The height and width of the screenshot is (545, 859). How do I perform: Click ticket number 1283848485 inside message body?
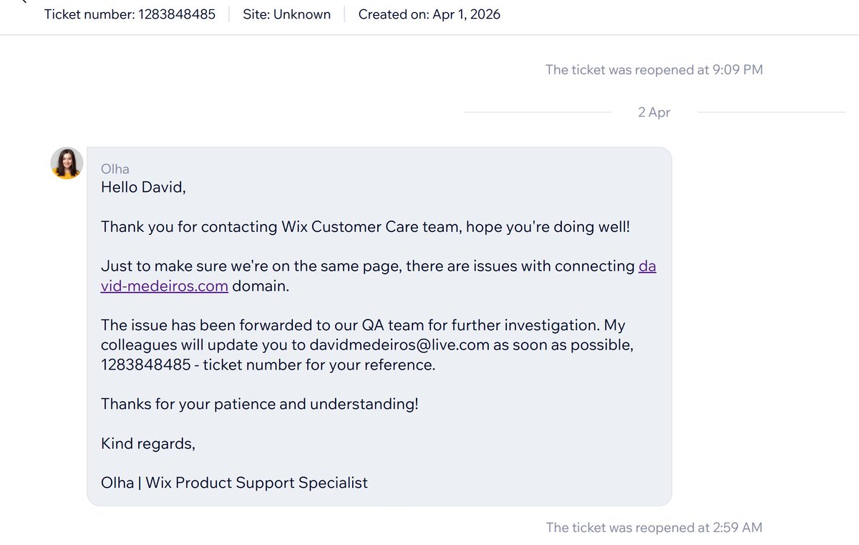(149, 365)
